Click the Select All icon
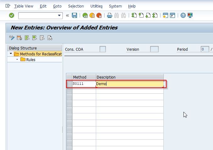 pyautogui.click(x=27, y=38)
